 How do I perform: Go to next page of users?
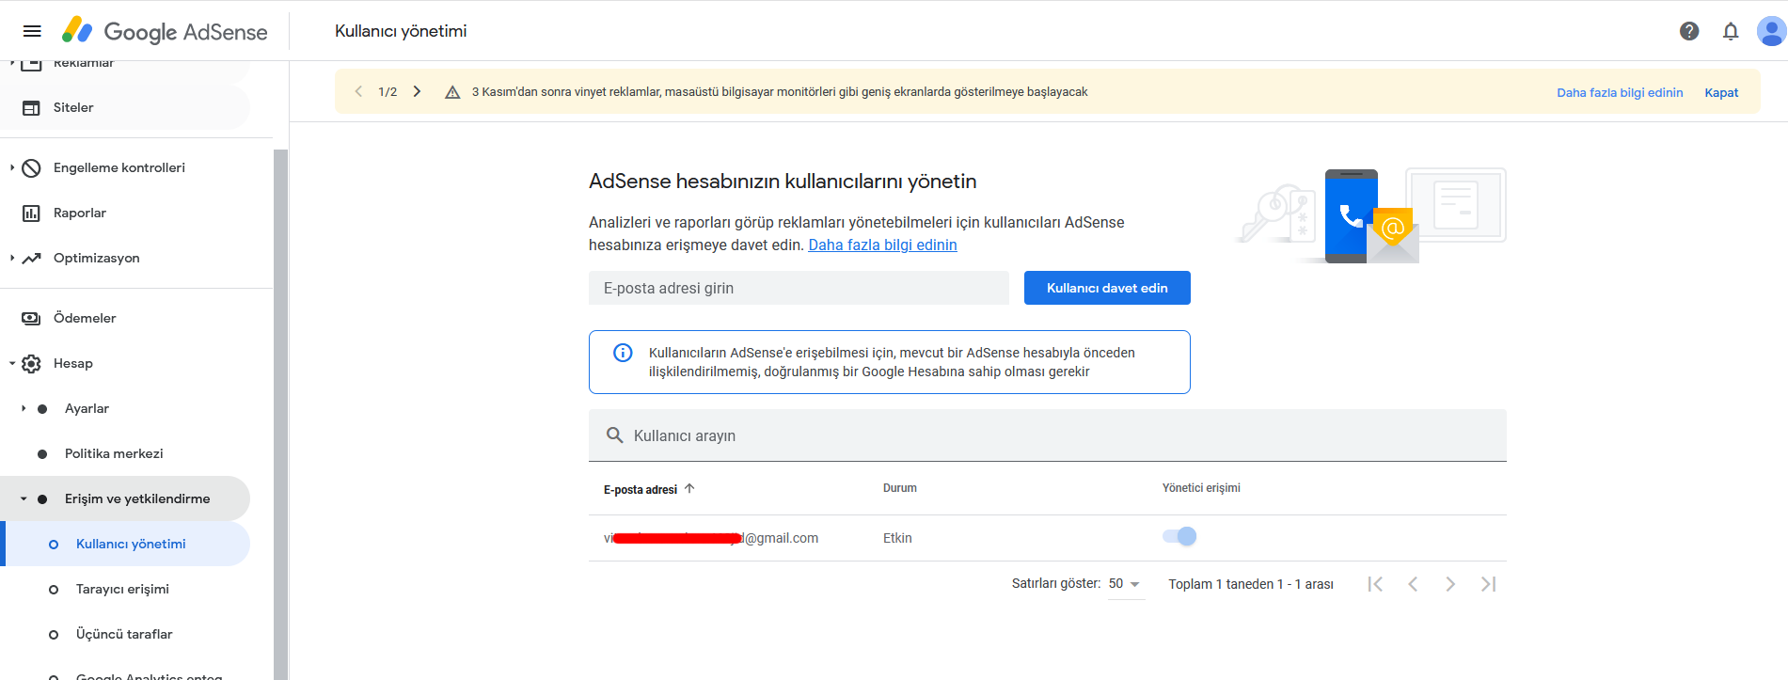click(x=1450, y=584)
